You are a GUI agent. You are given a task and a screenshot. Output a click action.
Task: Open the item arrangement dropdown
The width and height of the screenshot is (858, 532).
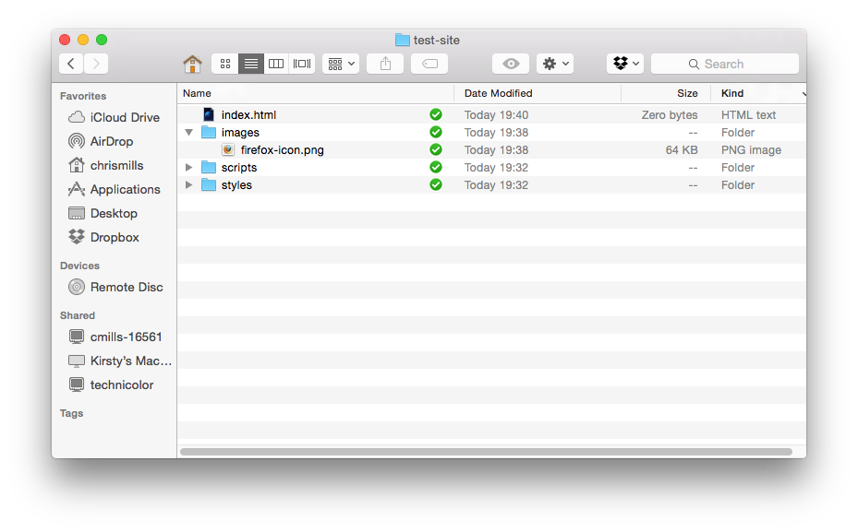pyautogui.click(x=341, y=63)
